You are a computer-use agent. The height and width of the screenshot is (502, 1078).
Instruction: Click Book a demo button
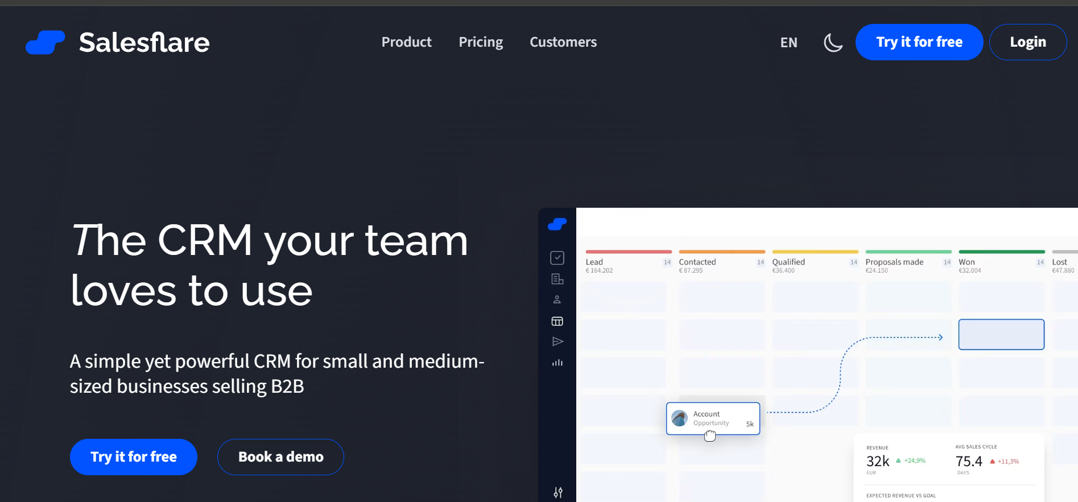point(280,457)
